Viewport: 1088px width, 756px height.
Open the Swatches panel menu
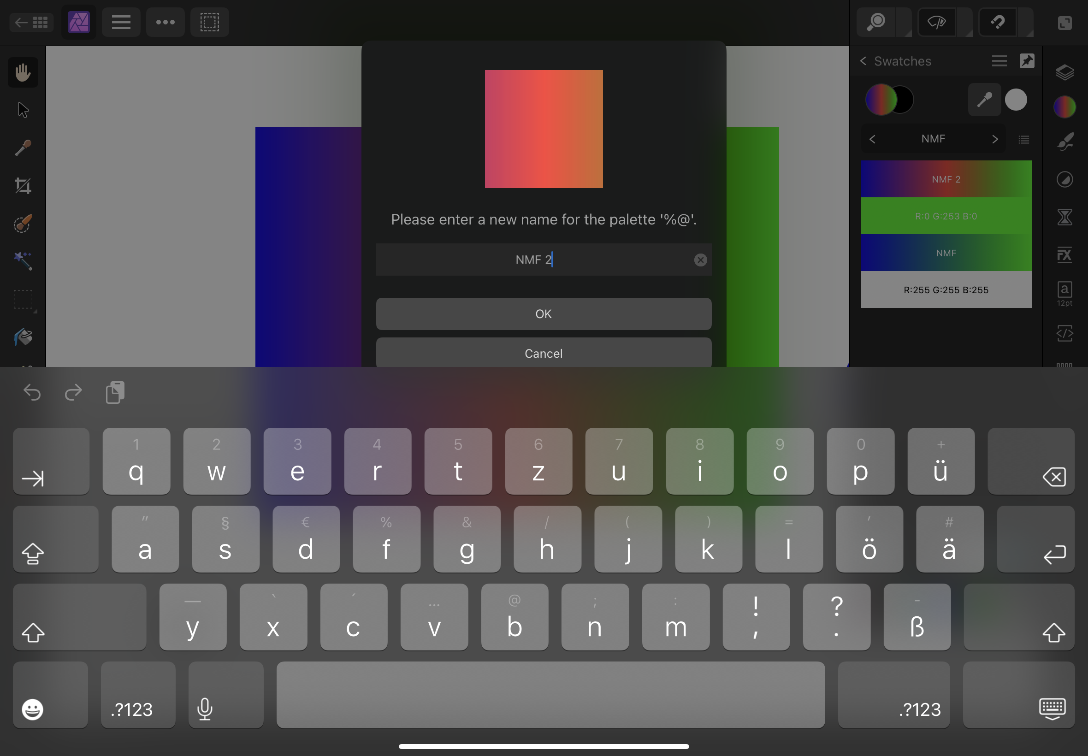pyautogui.click(x=999, y=61)
